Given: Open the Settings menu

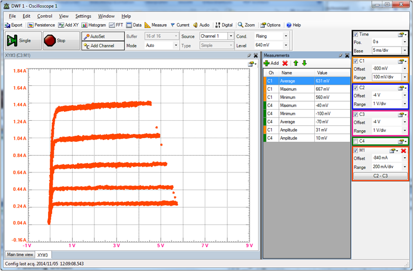Looking at the screenshot, I should point(83,16).
